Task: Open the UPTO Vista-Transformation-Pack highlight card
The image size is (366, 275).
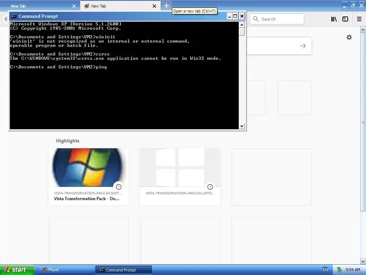Action: pyautogui.click(x=180, y=177)
